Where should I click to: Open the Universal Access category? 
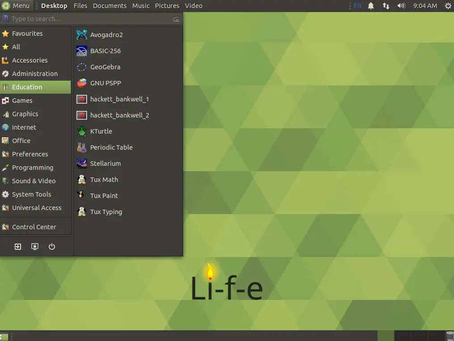tap(35, 208)
